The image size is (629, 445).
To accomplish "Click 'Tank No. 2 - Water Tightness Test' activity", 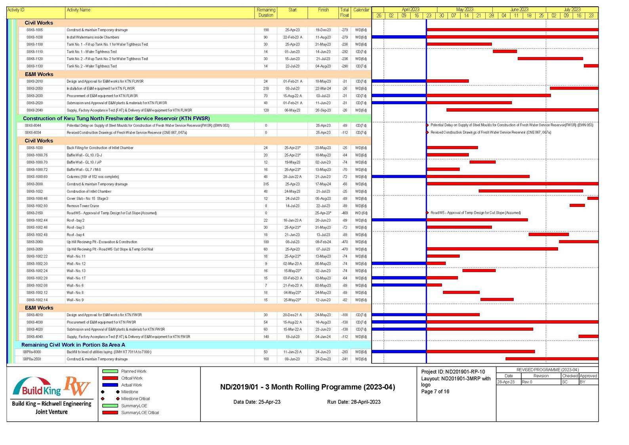I will pyautogui.click(x=91, y=66).
